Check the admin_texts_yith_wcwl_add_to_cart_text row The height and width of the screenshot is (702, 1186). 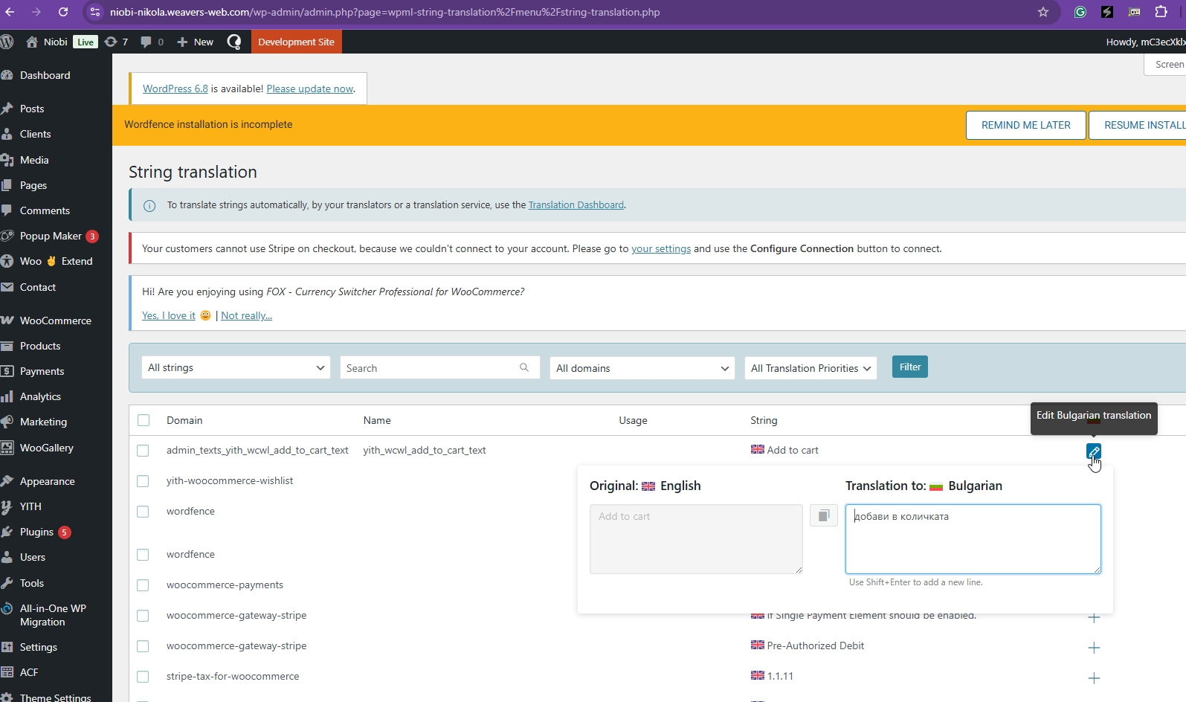click(143, 451)
